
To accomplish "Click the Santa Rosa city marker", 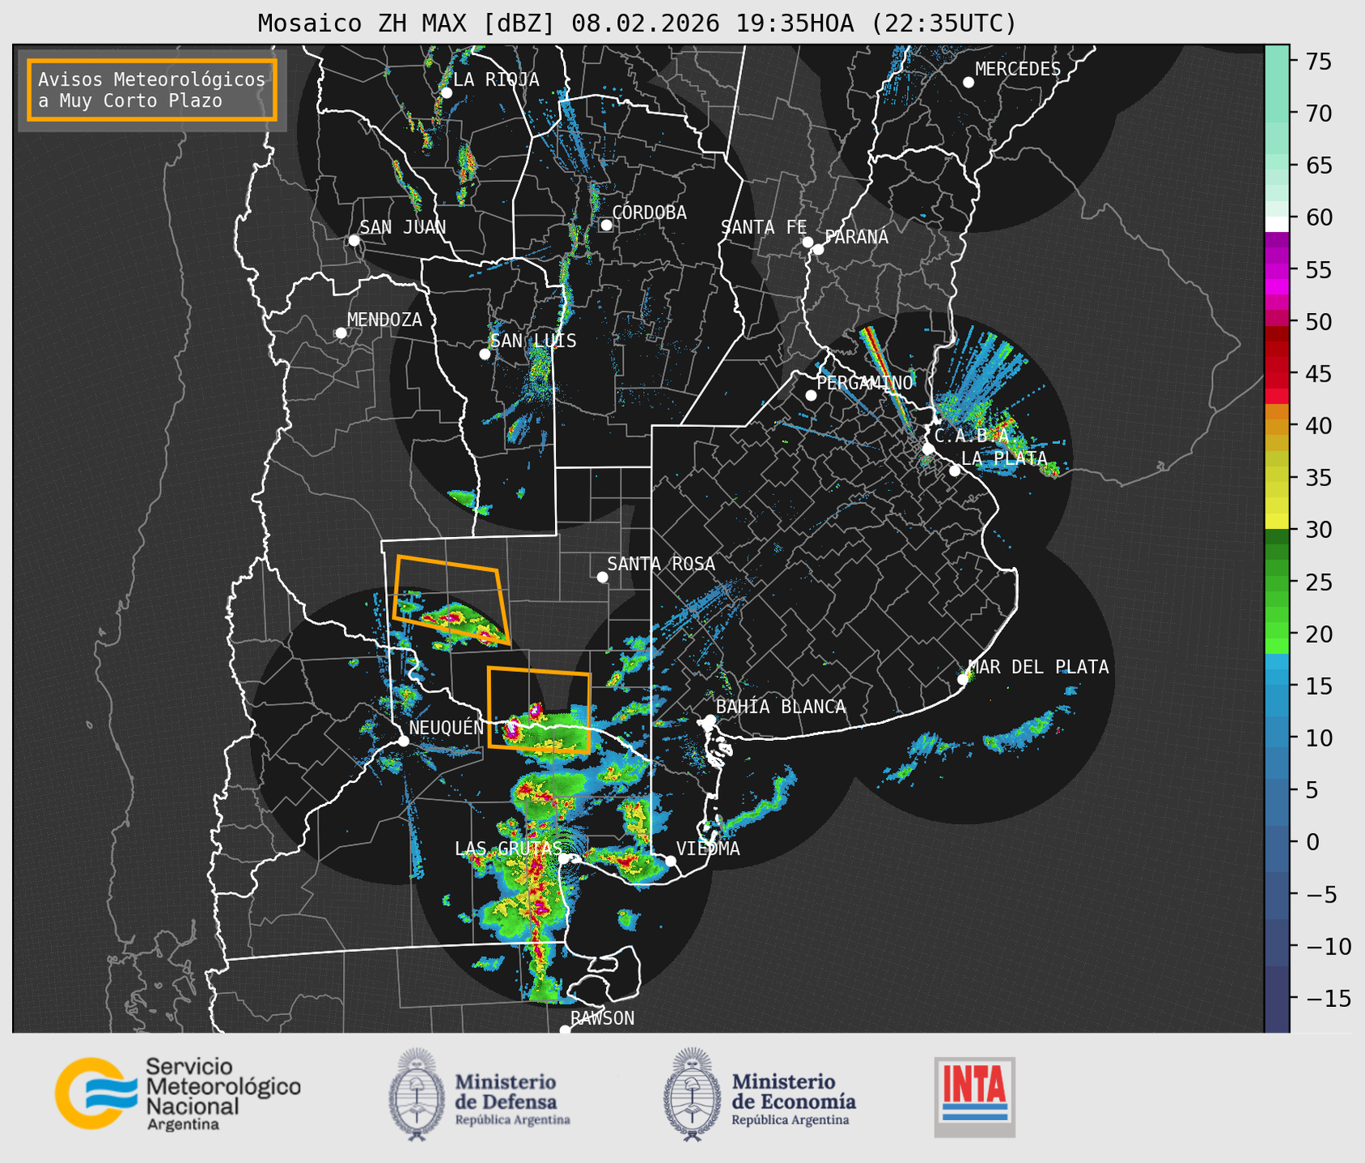I will pos(602,577).
